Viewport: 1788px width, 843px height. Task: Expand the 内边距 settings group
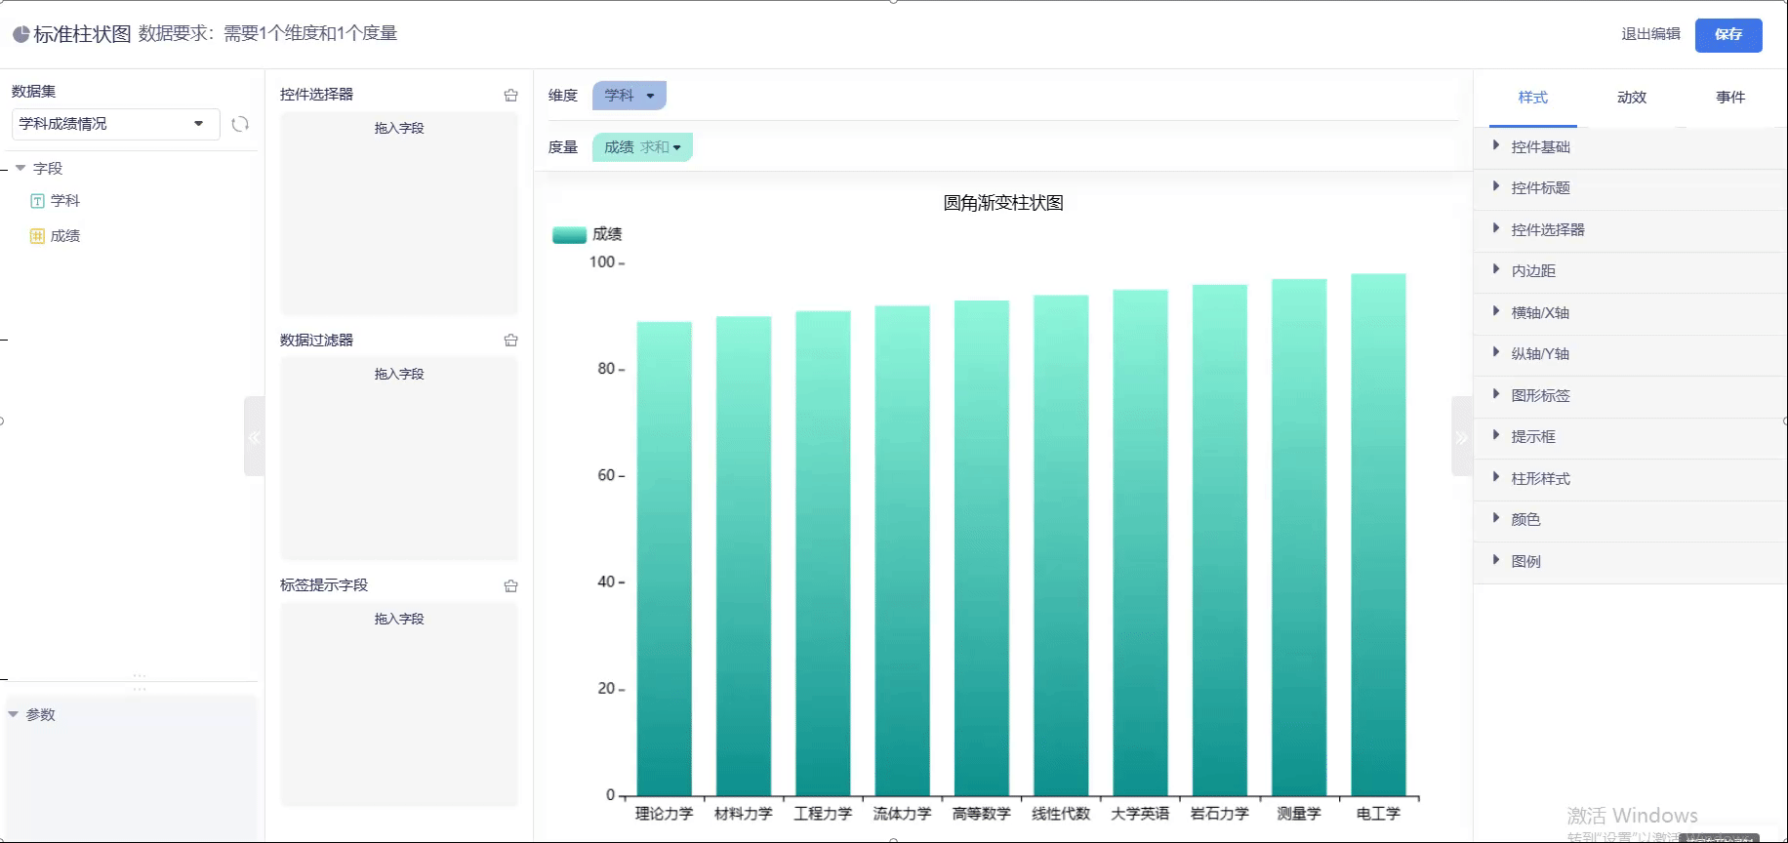pos(1630,271)
